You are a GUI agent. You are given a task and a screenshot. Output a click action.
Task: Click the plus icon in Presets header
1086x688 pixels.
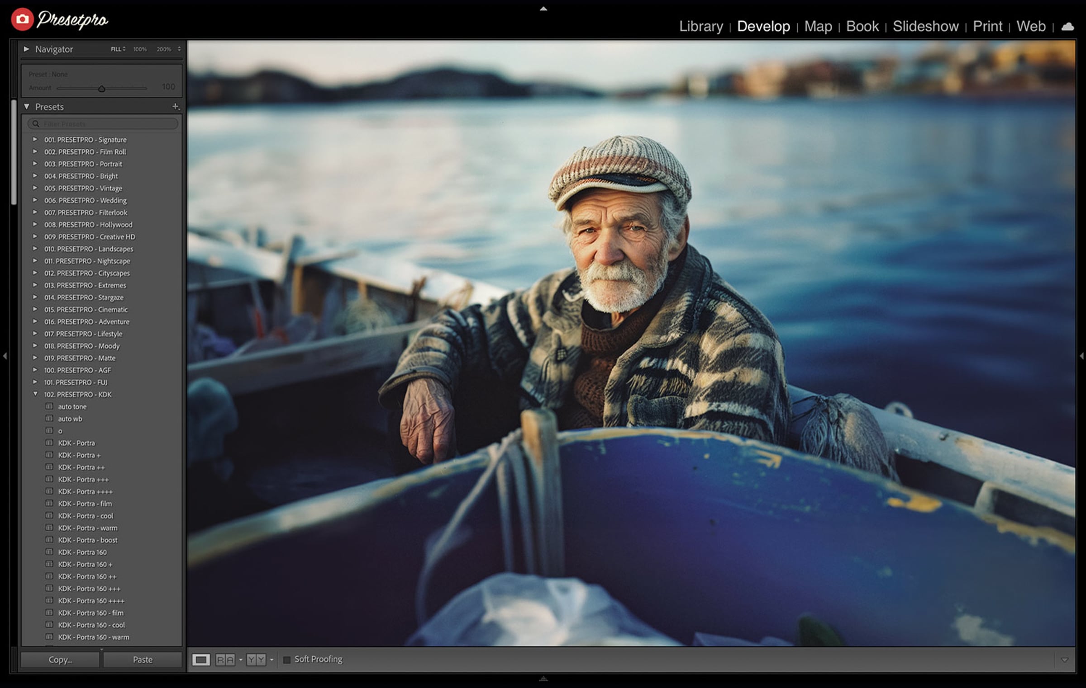tap(176, 107)
